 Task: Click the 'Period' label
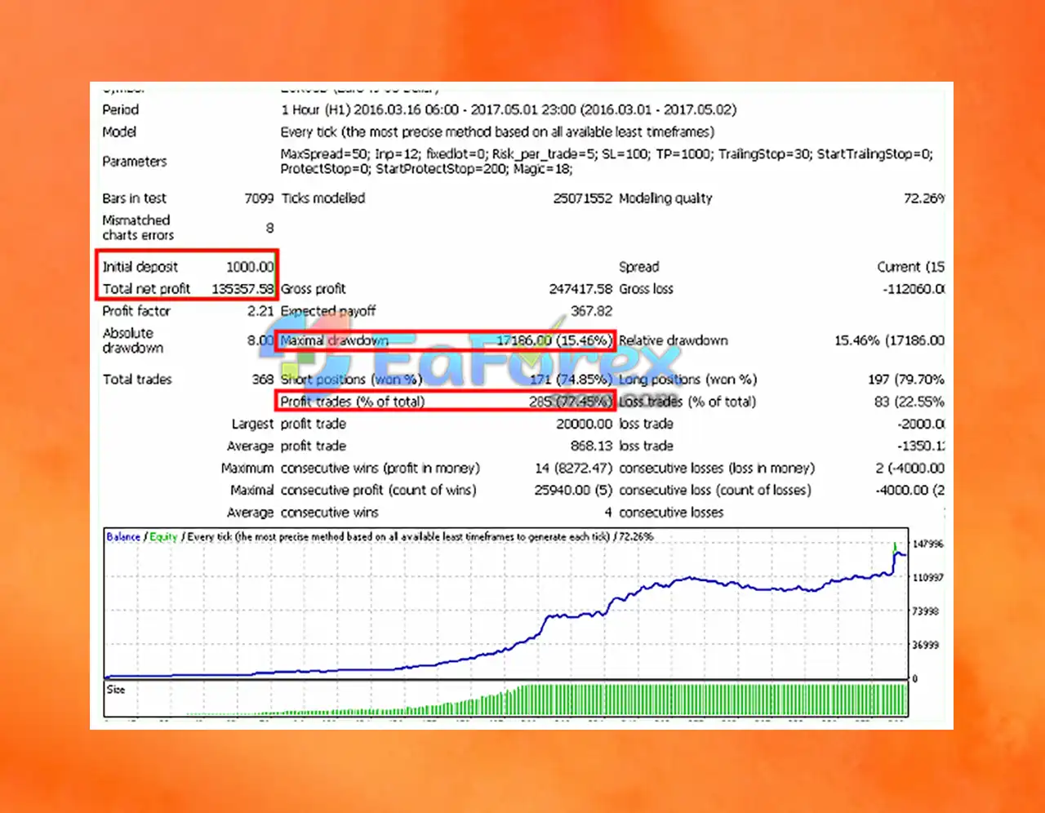click(x=120, y=109)
